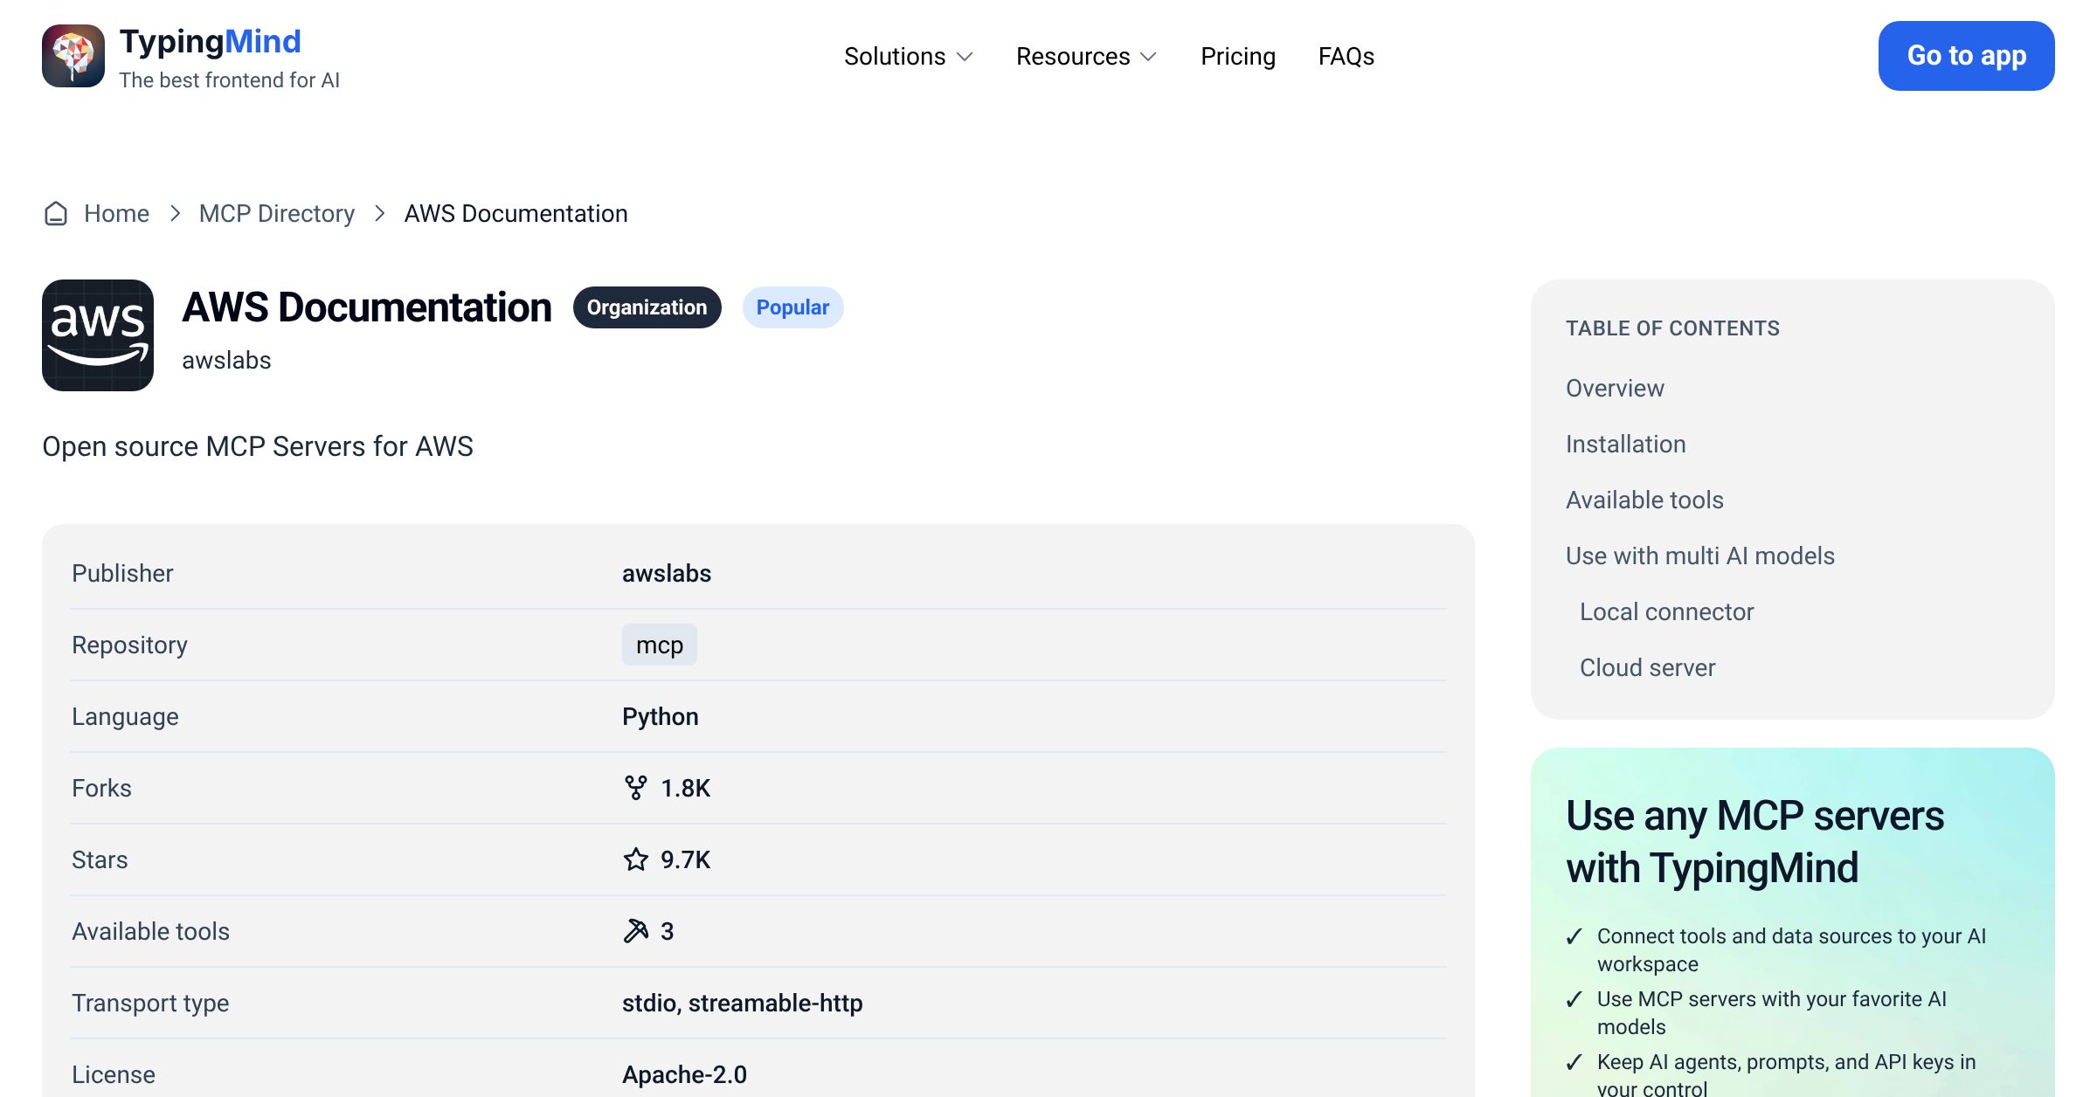The height and width of the screenshot is (1097, 2097).
Task: Click AWS Documentation in the breadcrumb
Action: point(516,214)
